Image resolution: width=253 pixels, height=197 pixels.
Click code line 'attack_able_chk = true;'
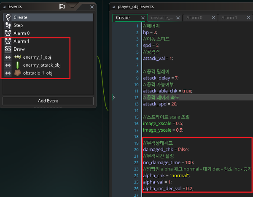[x=168, y=91]
